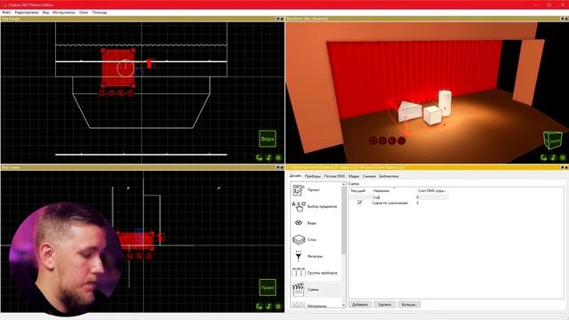Switch to the Снимки tab

tap(369, 176)
